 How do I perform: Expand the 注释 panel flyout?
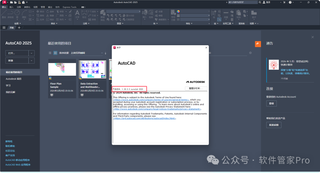pyautogui.click(x=86, y=23)
